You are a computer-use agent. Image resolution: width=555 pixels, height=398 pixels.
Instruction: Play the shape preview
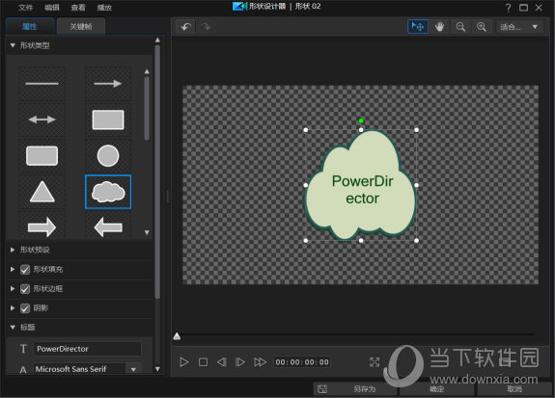183,362
